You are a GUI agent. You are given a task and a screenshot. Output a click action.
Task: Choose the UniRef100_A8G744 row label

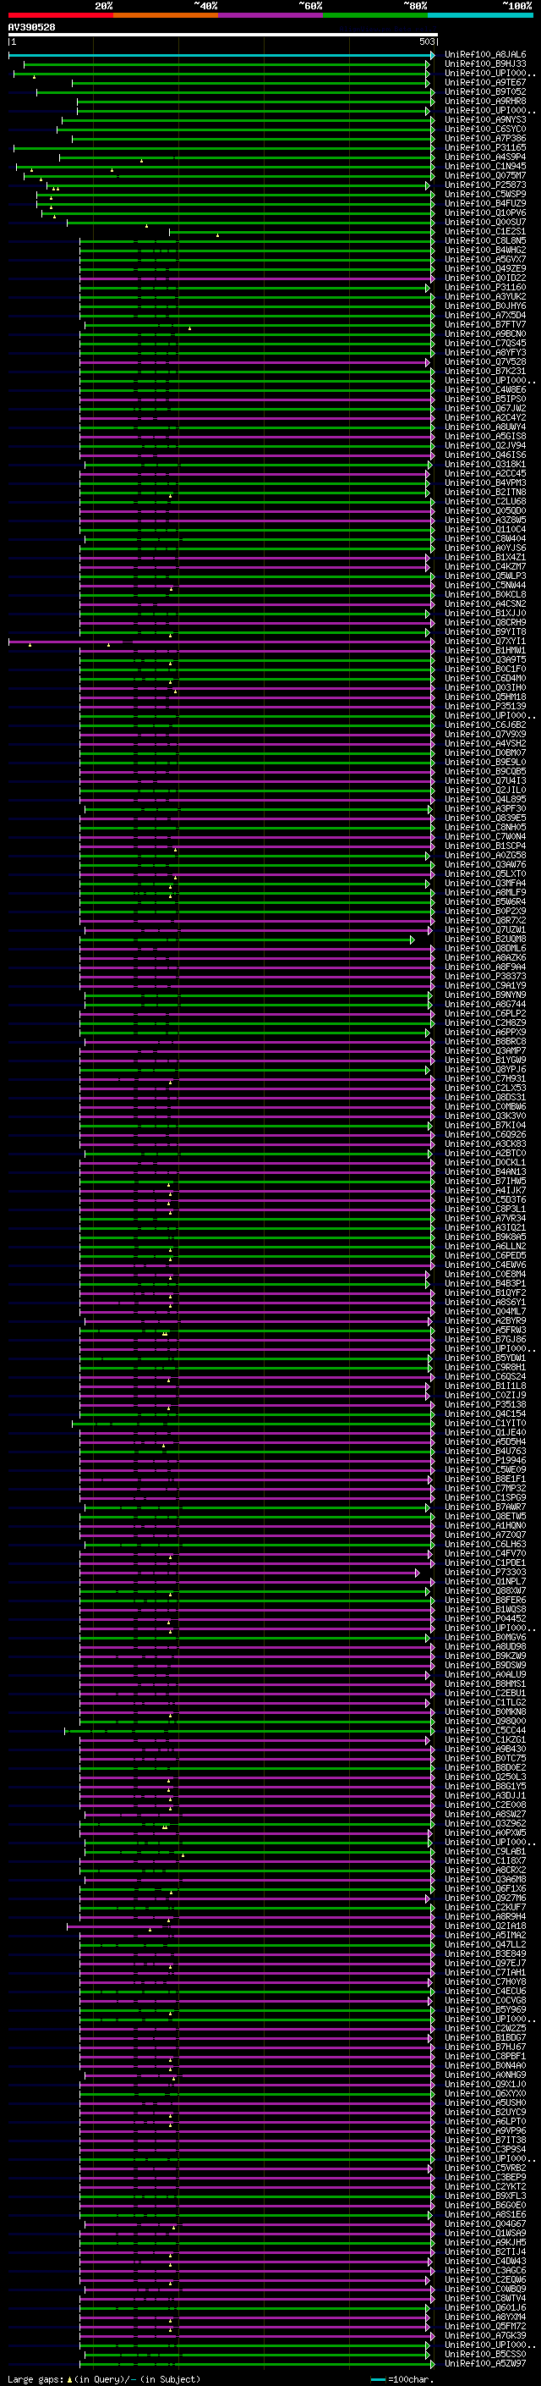[x=485, y=1004]
